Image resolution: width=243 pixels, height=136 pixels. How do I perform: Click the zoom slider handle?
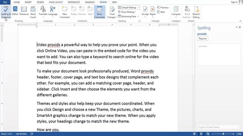pos(223,134)
